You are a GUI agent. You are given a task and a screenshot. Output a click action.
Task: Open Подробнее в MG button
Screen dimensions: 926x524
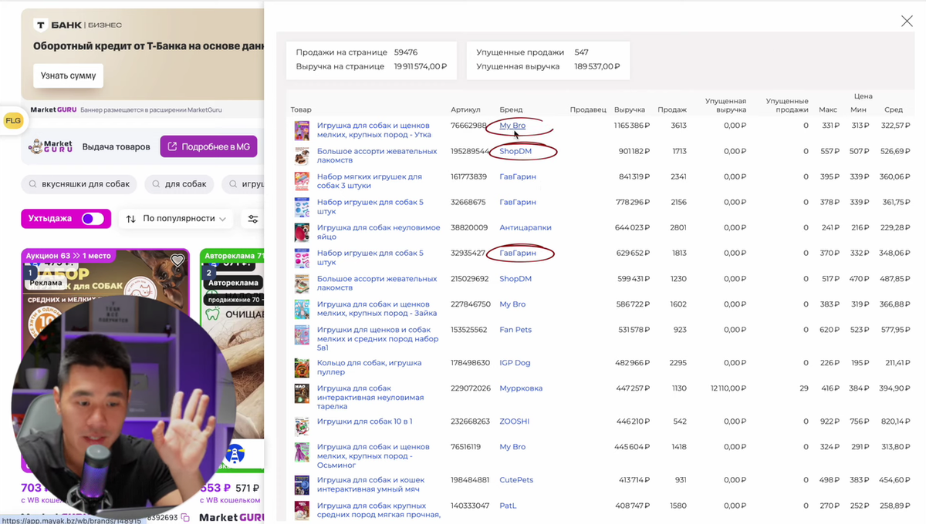point(208,146)
